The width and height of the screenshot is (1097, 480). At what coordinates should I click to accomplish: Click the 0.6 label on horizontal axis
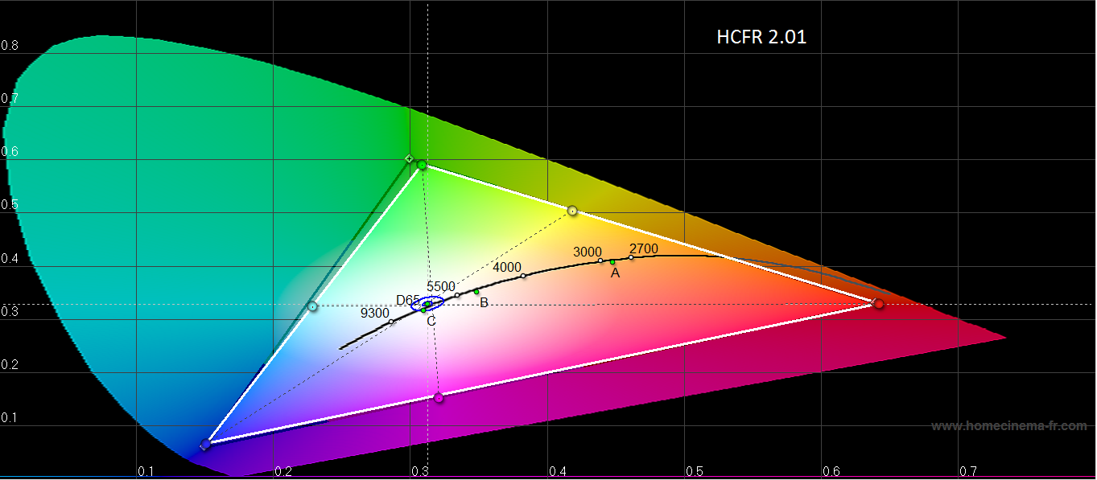831,470
